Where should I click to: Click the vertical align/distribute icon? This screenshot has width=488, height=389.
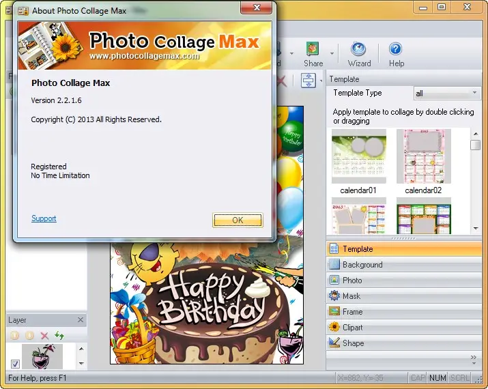308,81
